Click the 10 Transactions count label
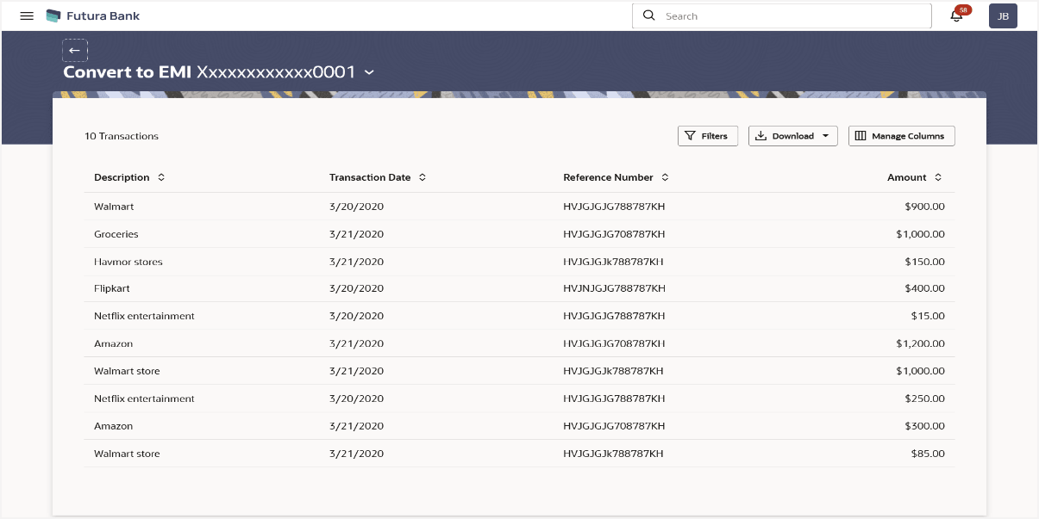 [122, 136]
